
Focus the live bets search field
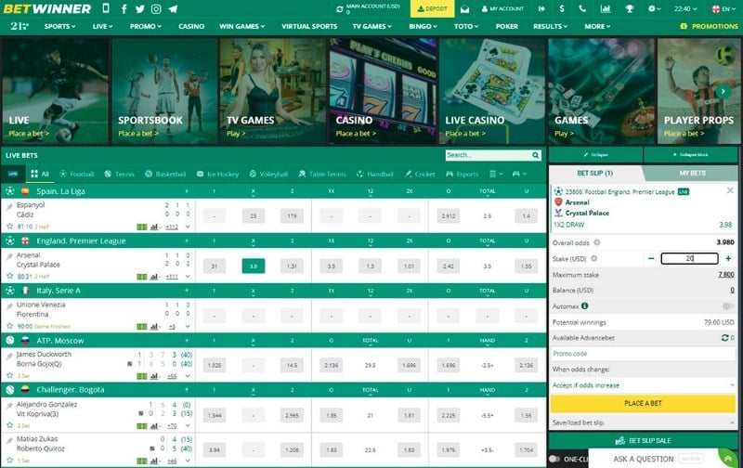[x=488, y=155]
